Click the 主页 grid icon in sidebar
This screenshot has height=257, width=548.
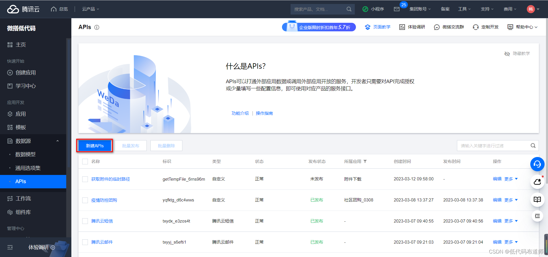pos(10,45)
